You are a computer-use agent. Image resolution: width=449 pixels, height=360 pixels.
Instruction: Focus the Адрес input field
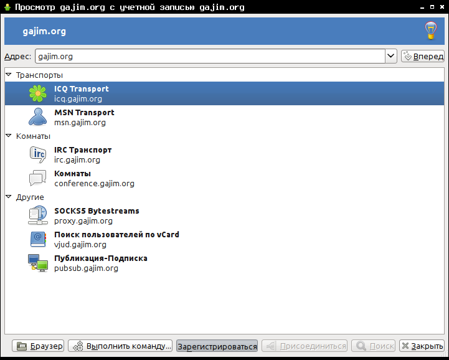coord(210,56)
